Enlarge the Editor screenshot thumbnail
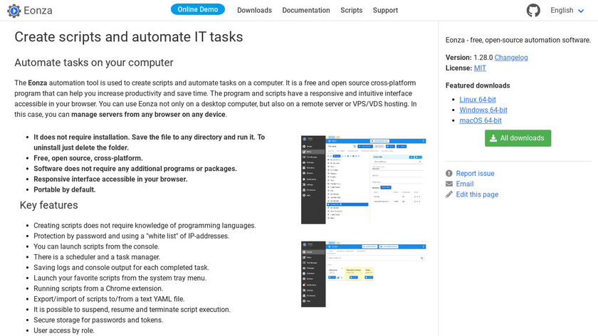Image resolution: width=598 pixels, height=336 pixels. (x=364, y=179)
